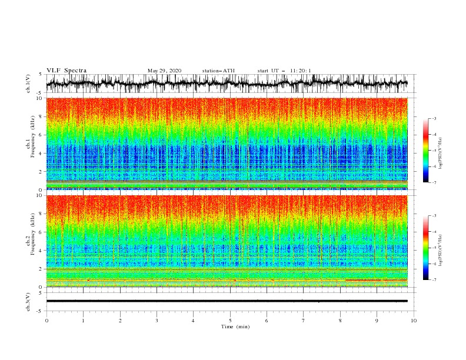Click the "-3" label on the ch.1 color bar
This screenshot has width=466, height=360.
[x=434, y=118]
